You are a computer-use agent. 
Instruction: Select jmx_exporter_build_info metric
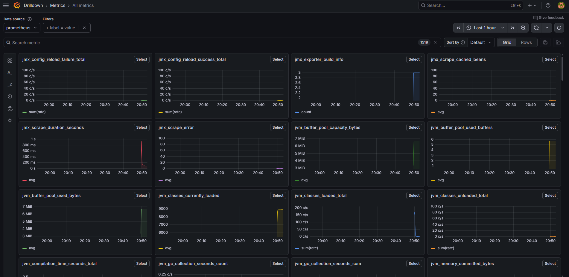(x=414, y=59)
